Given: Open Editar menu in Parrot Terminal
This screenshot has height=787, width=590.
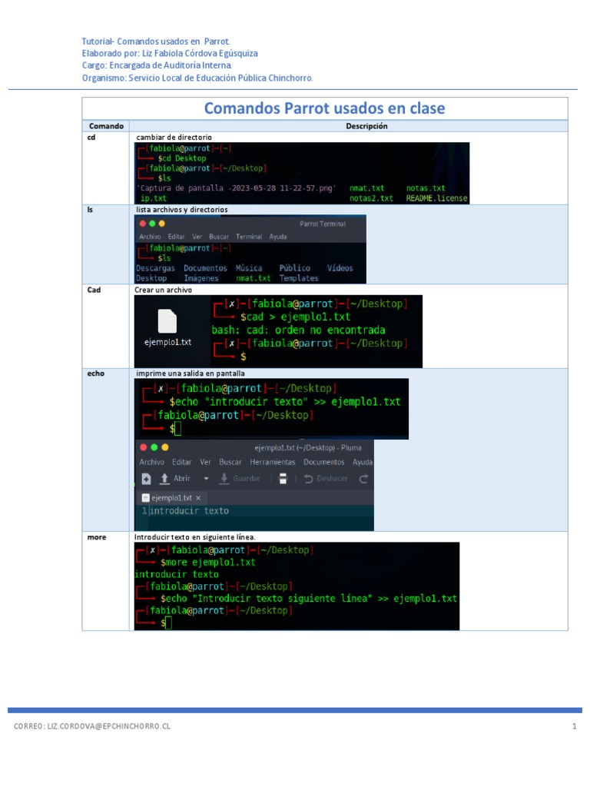Looking at the screenshot, I should [x=176, y=237].
